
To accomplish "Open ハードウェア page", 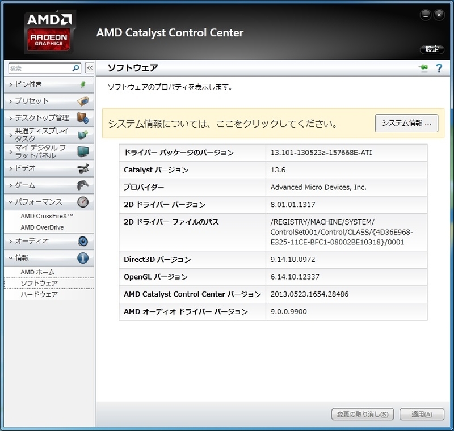I will click(39, 294).
